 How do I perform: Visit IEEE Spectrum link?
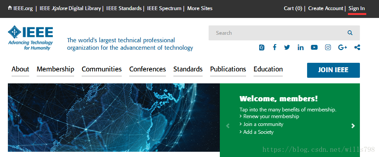tap(164, 9)
